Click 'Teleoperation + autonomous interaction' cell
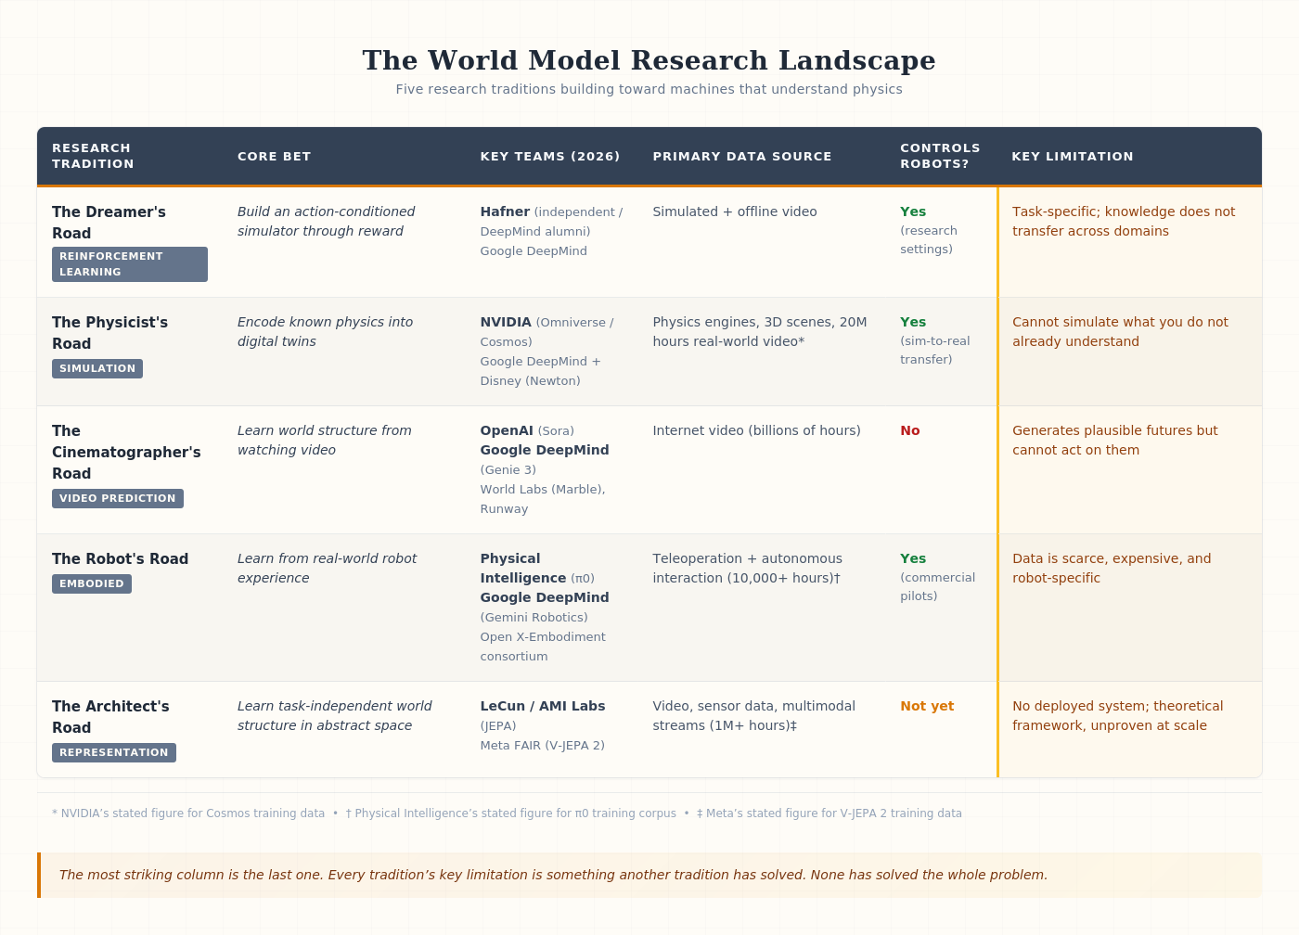The image size is (1299, 935). coord(747,569)
